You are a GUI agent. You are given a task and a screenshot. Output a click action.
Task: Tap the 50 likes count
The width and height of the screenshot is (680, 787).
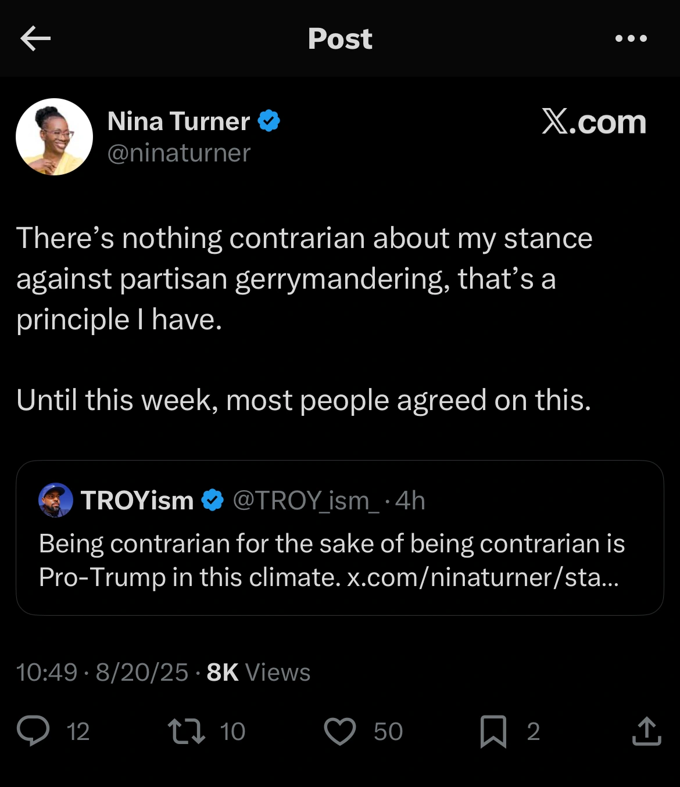388,731
